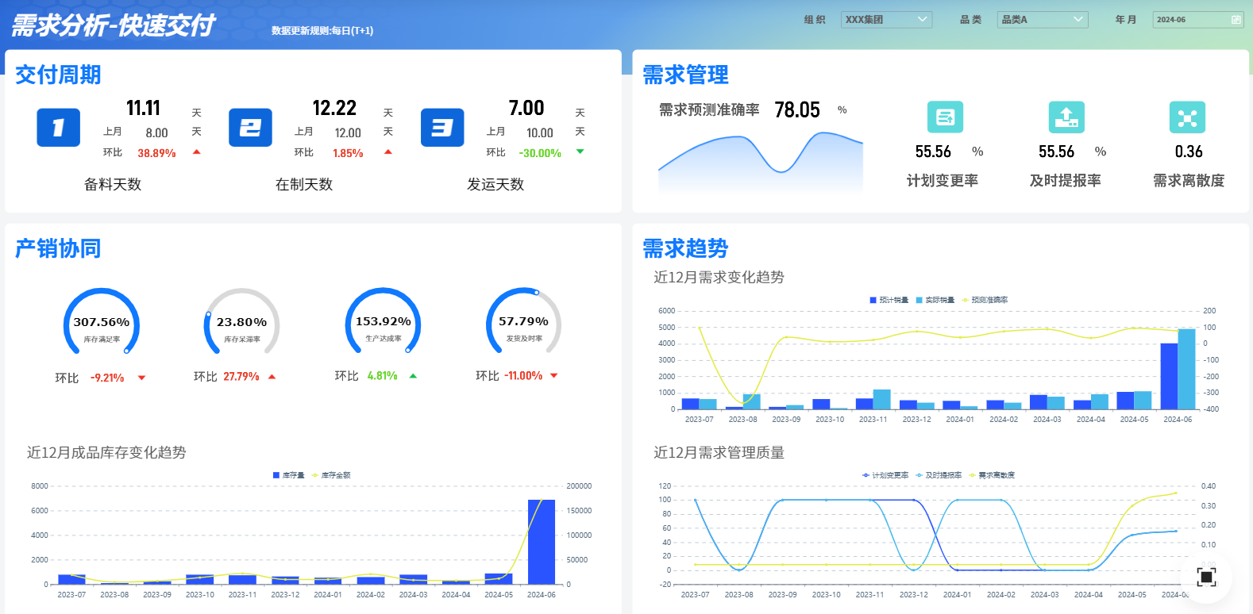Screen dimensions: 1253x614
Task: Click last month's 发运 value 10.00
Action: tap(540, 133)
